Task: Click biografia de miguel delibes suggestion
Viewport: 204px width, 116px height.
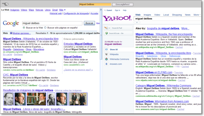Action: point(163,28)
